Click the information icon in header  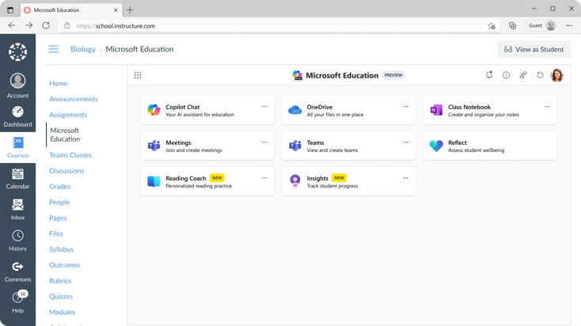(x=506, y=75)
